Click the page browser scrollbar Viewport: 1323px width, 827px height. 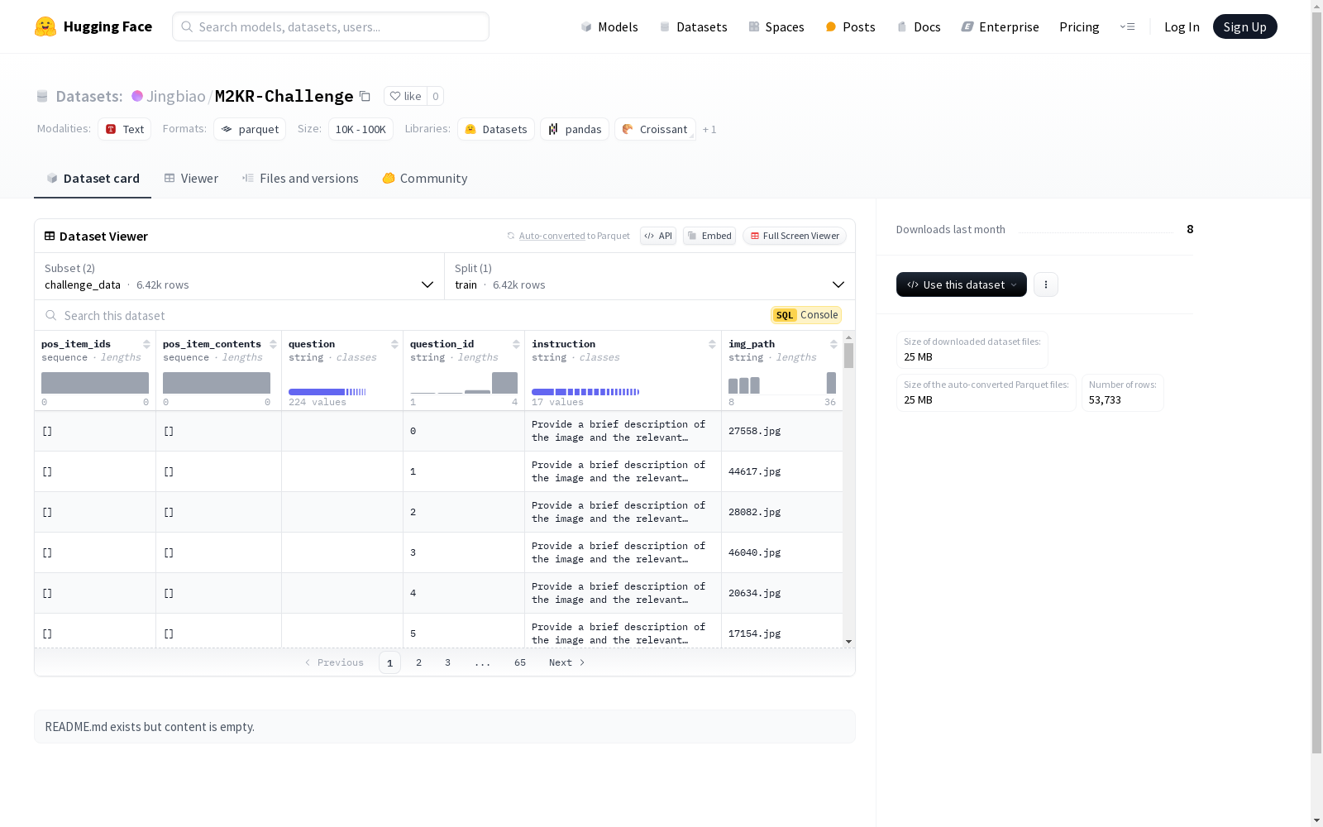tap(1316, 385)
